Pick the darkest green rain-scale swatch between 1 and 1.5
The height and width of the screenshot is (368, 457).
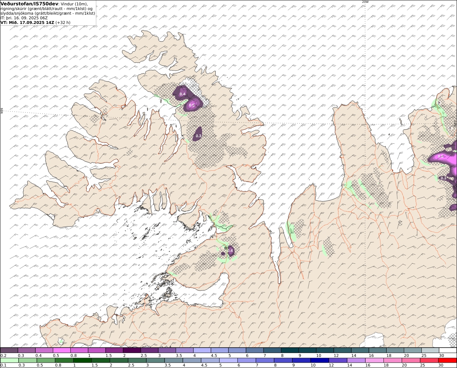pos(82,360)
